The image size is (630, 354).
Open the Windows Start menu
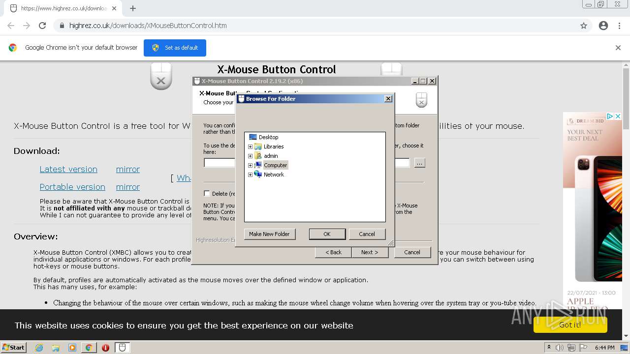14,348
